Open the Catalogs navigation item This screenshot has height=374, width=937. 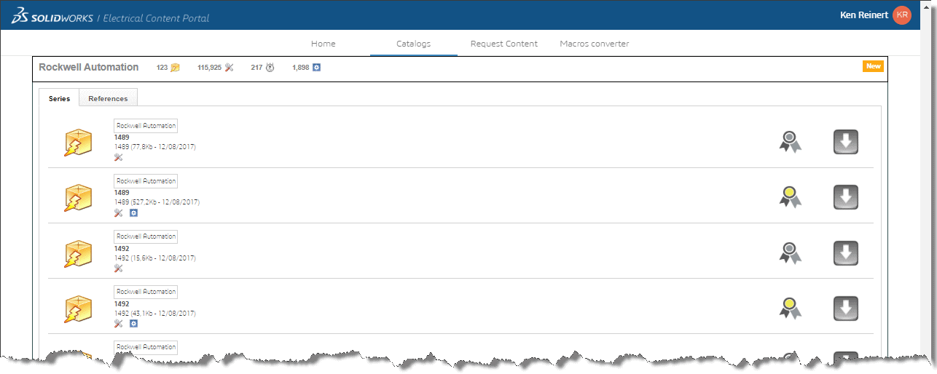[413, 44]
